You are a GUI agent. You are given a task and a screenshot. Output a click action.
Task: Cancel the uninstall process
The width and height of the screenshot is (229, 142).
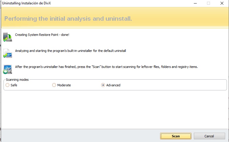pyautogui.click(x=209, y=136)
